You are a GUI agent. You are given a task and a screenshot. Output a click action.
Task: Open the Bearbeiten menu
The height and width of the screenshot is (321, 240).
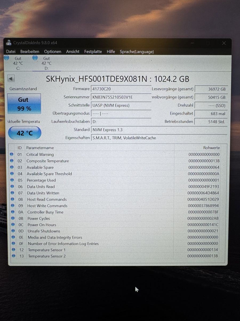click(x=30, y=51)
